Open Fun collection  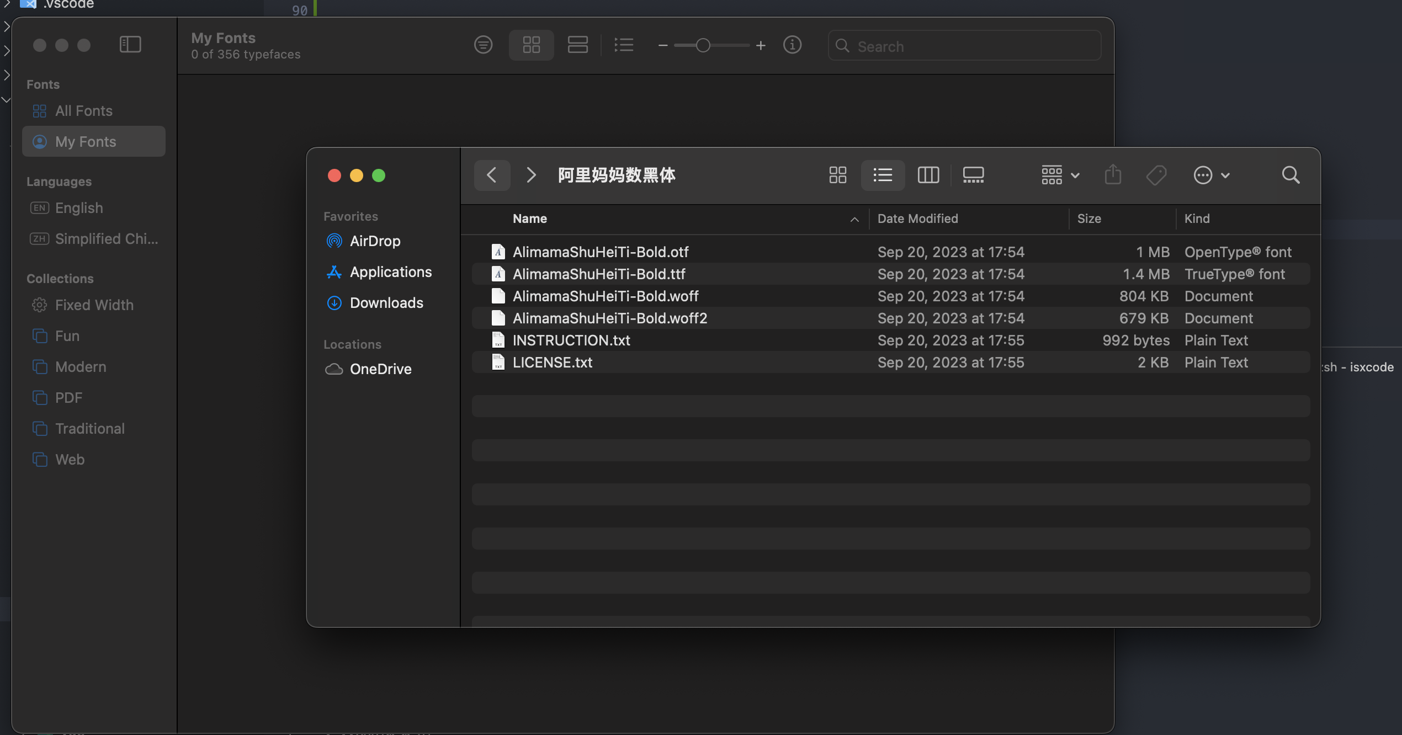pyautogui.click(x=94, y=336)
